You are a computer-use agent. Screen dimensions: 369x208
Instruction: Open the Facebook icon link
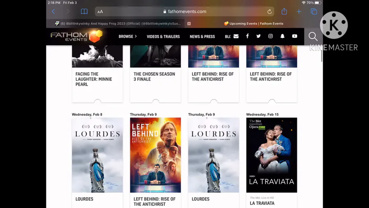[x=247, y=36]
